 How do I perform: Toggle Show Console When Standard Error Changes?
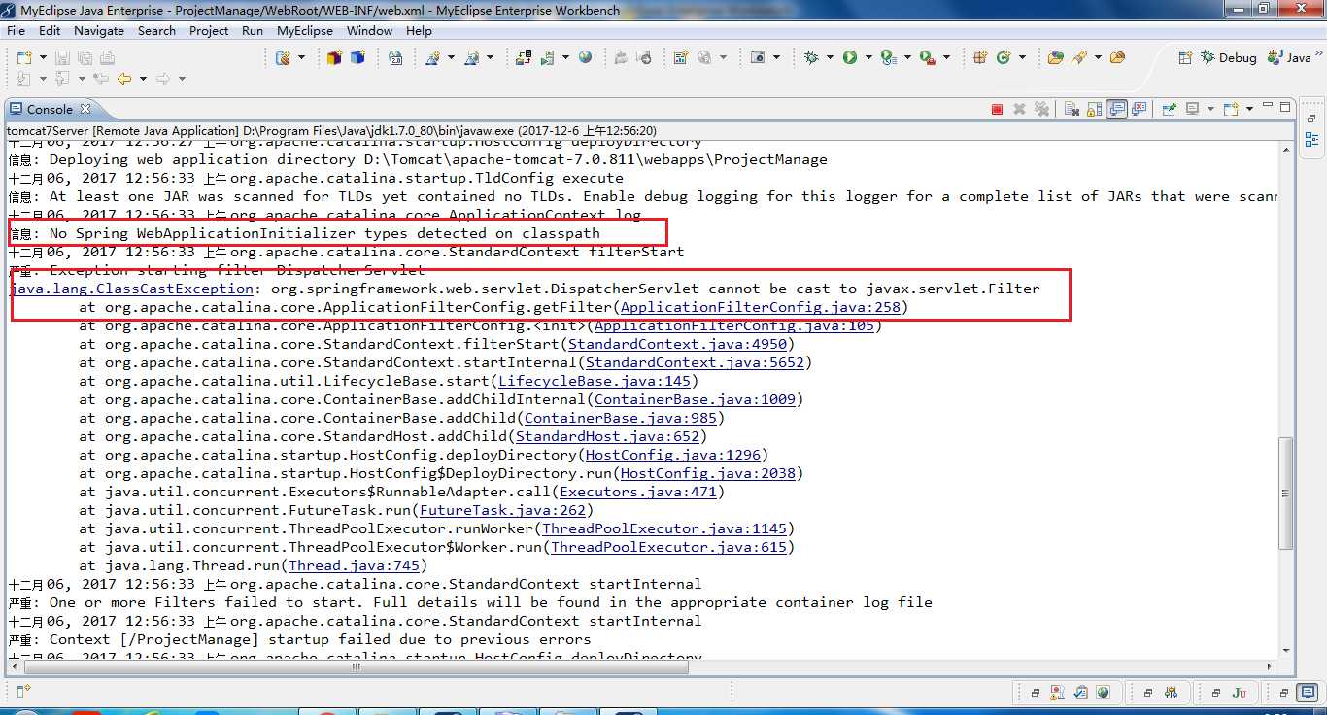(x=1140, y=108)
